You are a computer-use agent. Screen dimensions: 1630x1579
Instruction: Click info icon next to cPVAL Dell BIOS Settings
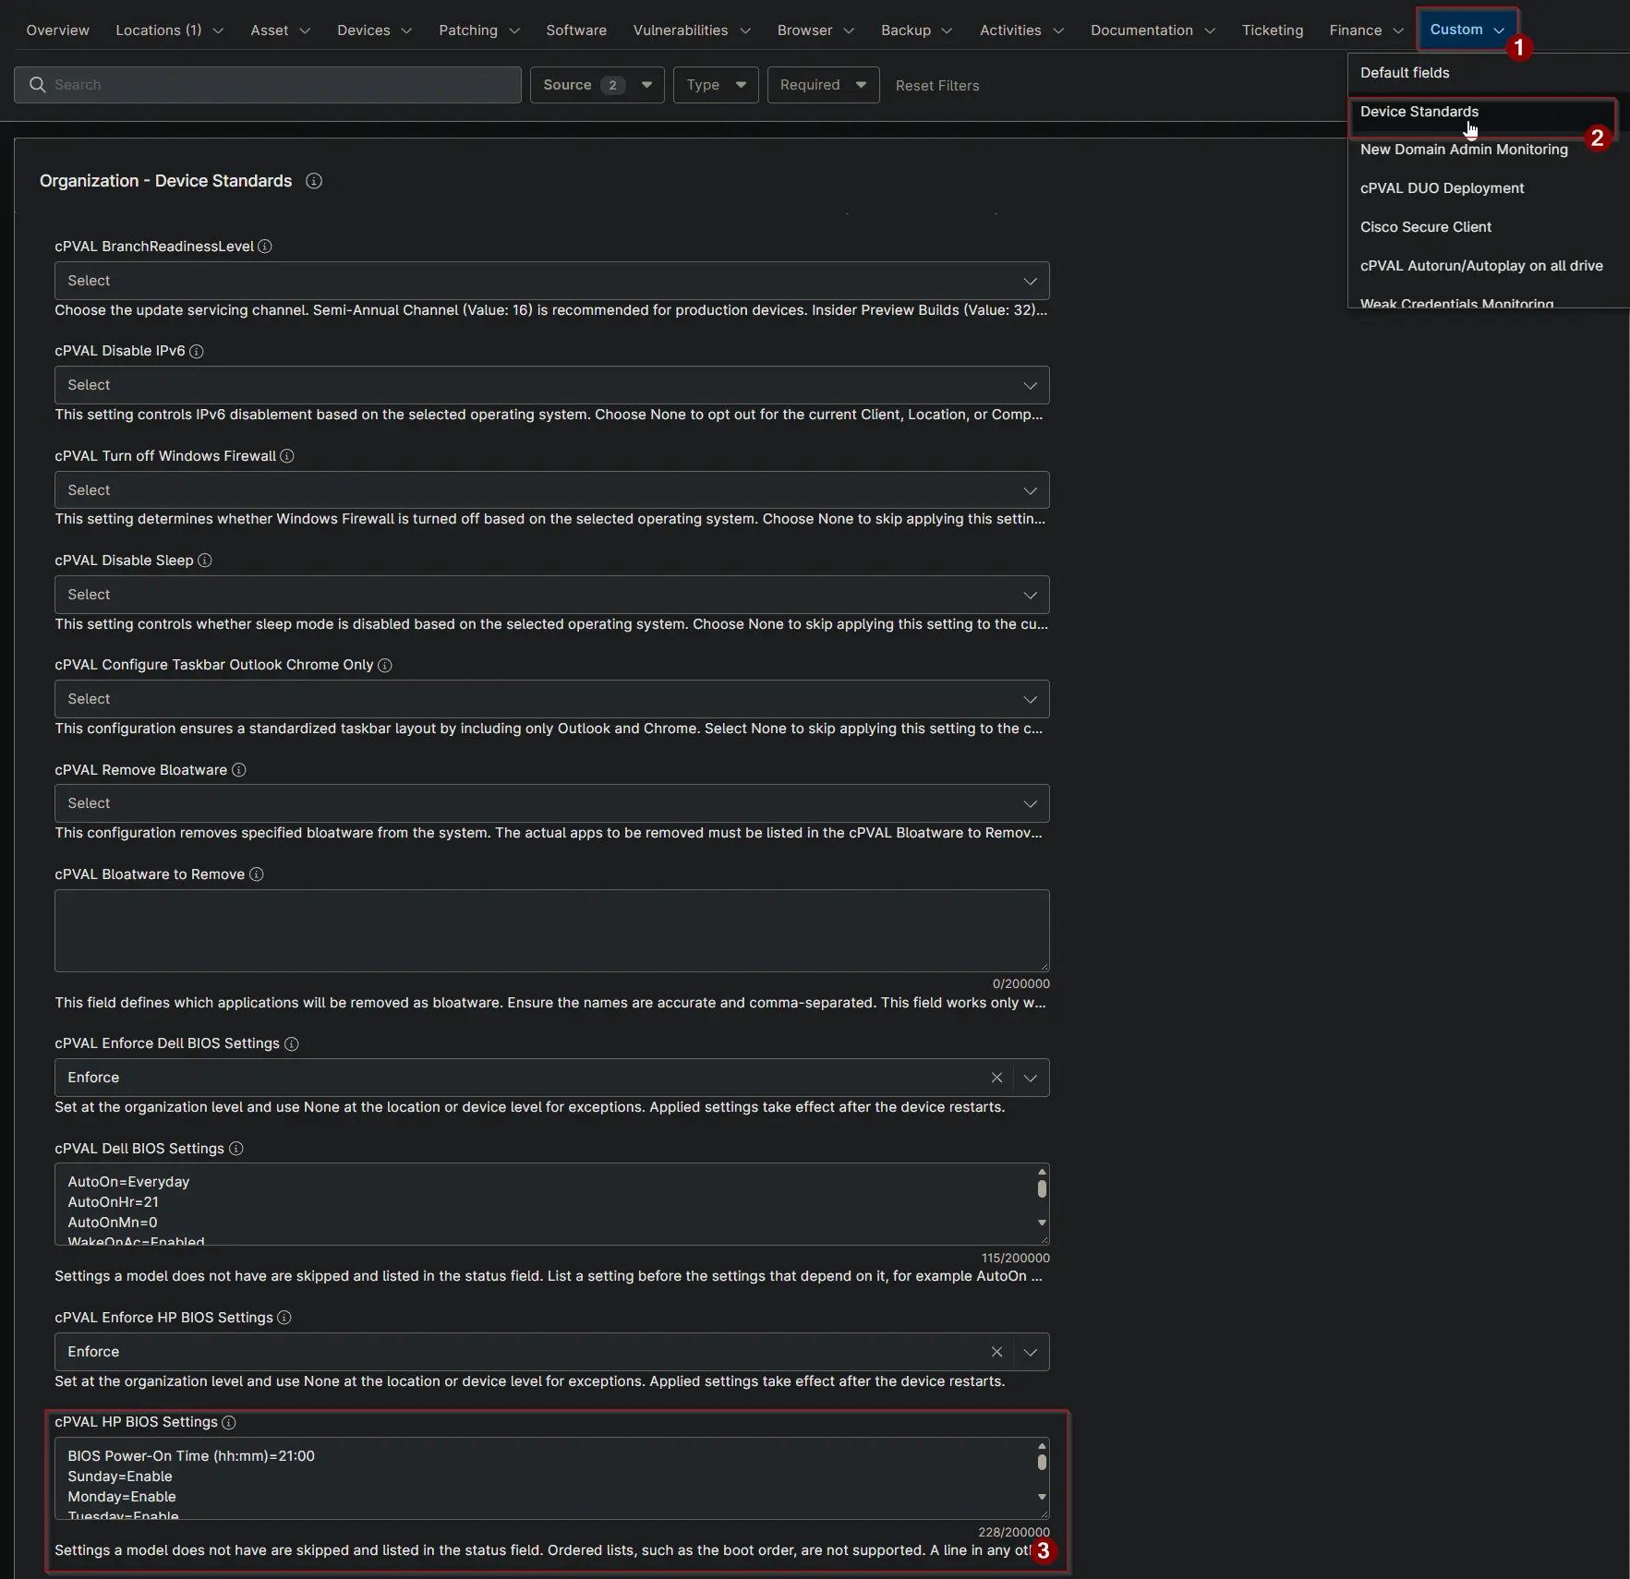(x=236, y=1149)
